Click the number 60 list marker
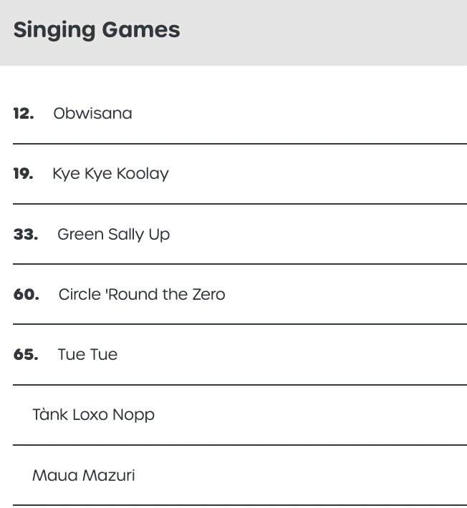The image size is (467, 508). (x=27, y=295)
